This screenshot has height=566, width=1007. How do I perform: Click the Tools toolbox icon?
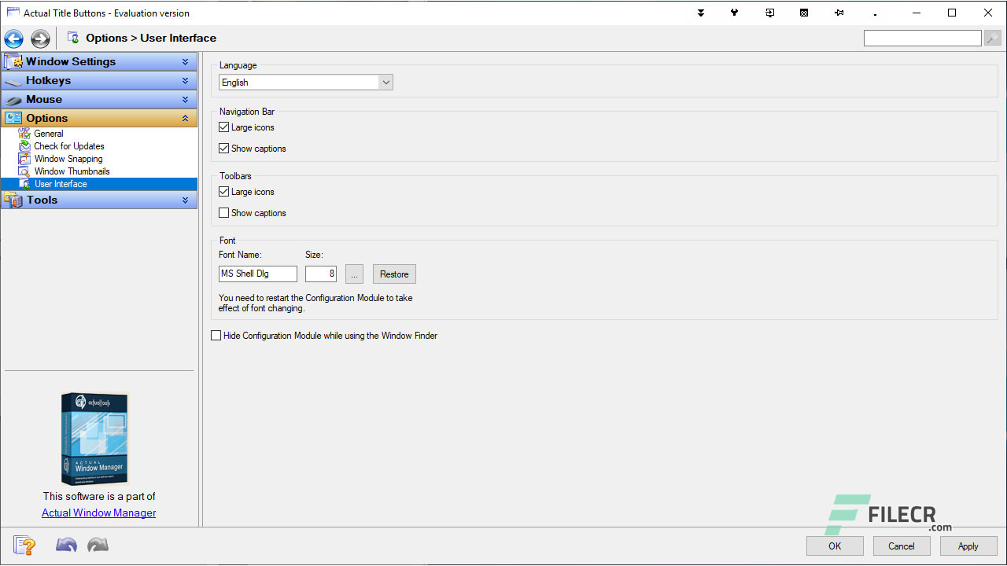[13, 200]
